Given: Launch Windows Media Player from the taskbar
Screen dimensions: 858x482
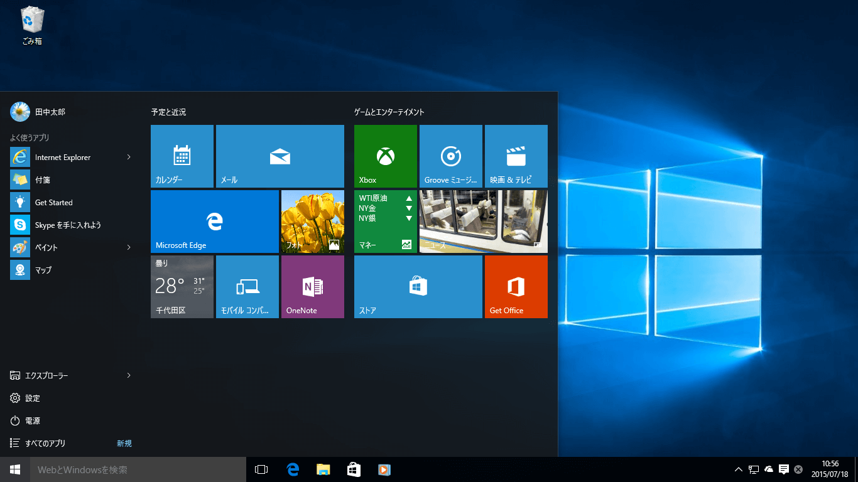Looking at the screenshot, I should click(x=384, y=469).
